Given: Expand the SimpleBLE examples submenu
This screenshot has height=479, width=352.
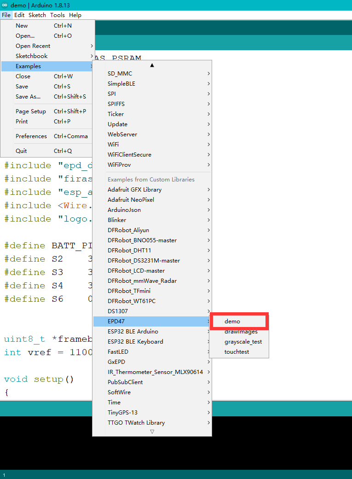Looking at the screenshot, I should (x=152, y=83).
